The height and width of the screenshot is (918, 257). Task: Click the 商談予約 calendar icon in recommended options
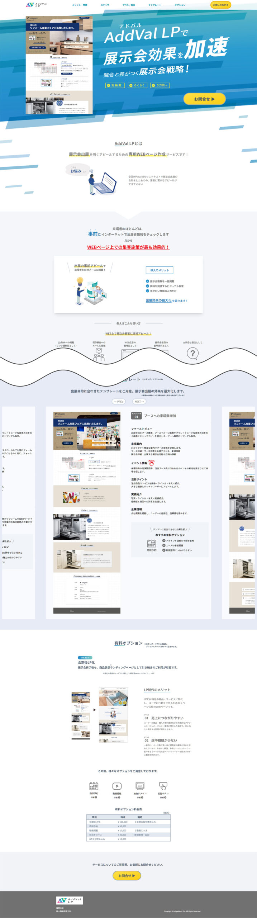[x=152, y=544]
